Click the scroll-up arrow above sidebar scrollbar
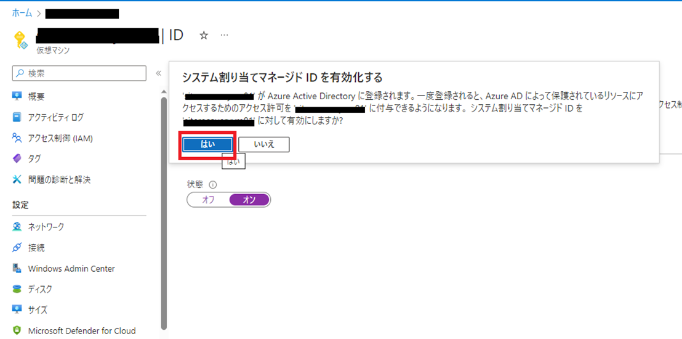 pyautogui.click(x=164, y=92)
